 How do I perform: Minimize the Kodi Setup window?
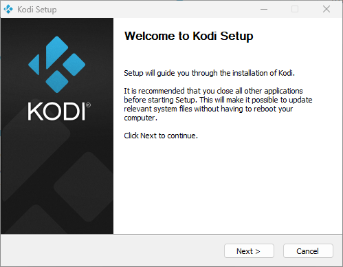(x=264, y=10)
